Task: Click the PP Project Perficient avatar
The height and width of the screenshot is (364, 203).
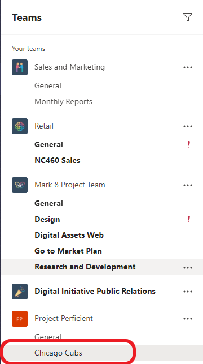Action: (x=20, y=319)
